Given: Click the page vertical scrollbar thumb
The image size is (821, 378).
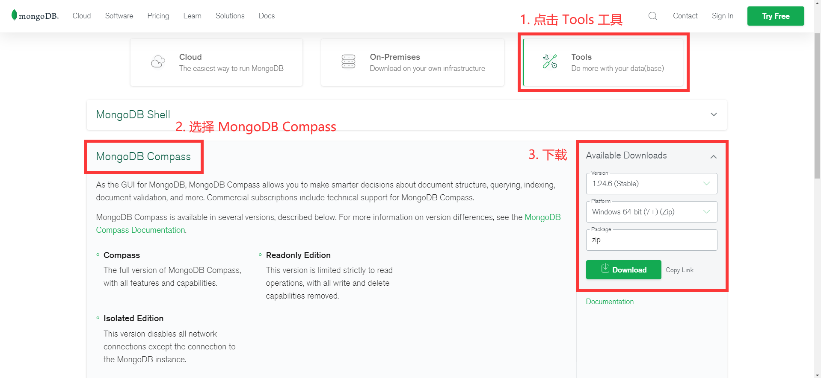Looking at the screenshot, I should click(817, 106).
